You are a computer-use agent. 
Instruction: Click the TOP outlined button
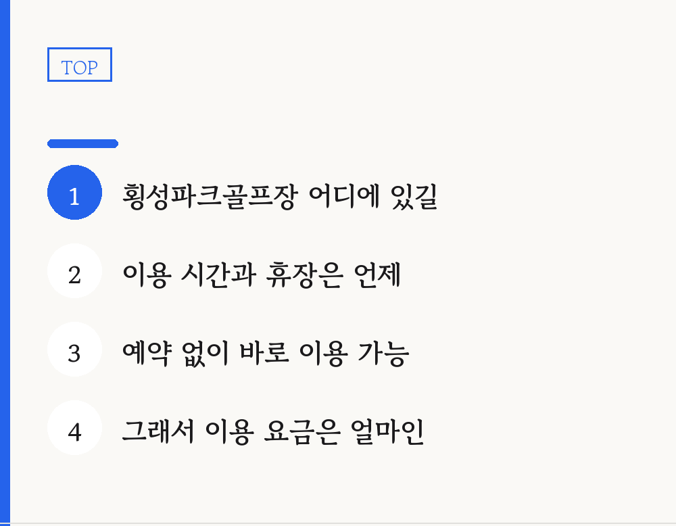pos(80,65)
